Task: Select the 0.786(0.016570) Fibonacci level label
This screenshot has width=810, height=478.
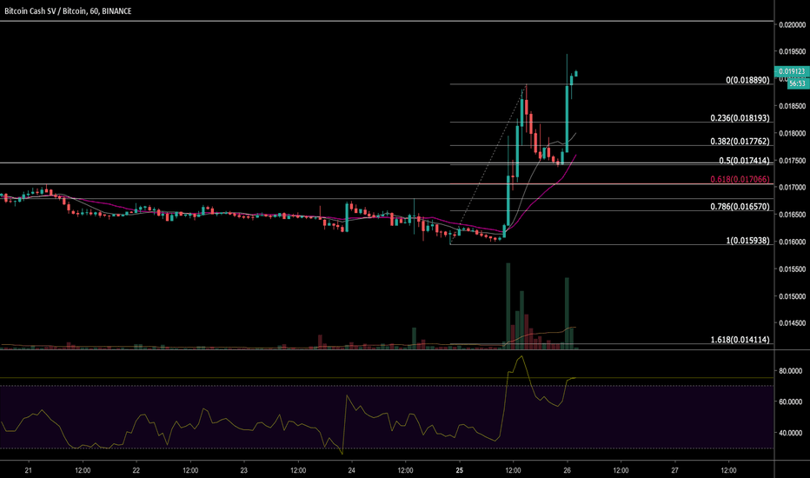Action: click(740, 207)
